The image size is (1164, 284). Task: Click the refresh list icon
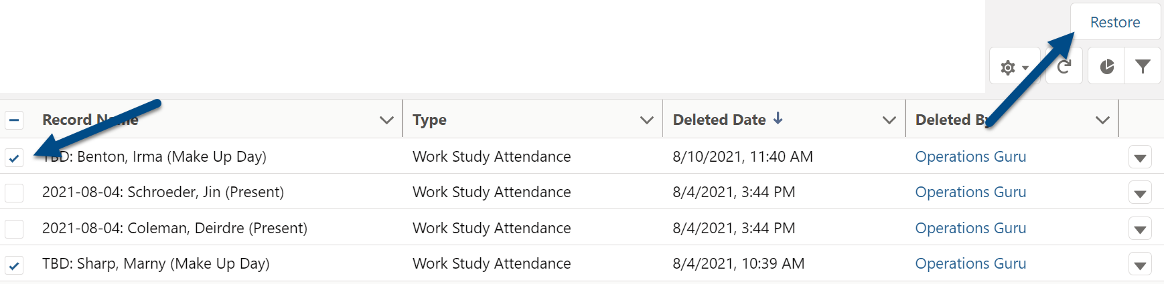pos(1064,66)
